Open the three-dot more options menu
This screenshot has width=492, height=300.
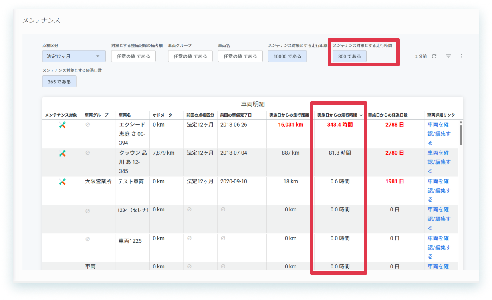point(462,56)
